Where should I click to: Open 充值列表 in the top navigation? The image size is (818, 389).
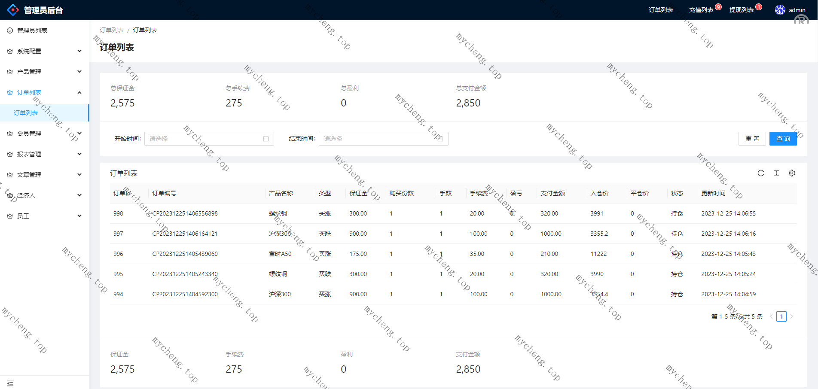tap(701, 10)
